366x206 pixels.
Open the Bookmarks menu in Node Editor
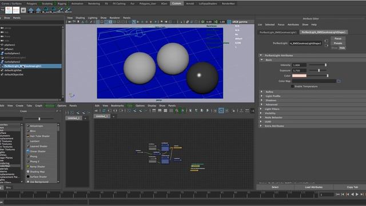[117, 105]
